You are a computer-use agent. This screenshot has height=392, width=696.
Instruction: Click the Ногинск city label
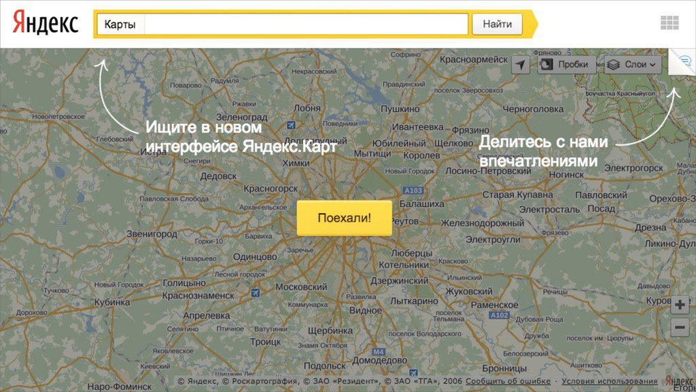click(566, 175)
